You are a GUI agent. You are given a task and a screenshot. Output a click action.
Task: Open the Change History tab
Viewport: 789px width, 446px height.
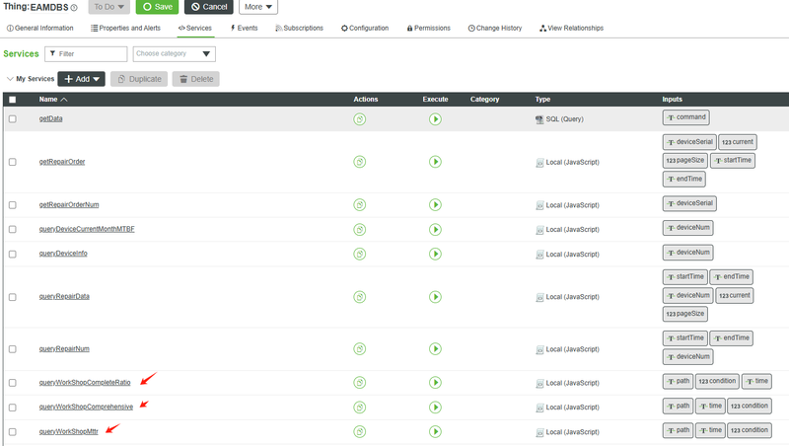click(x=495, y=29)
